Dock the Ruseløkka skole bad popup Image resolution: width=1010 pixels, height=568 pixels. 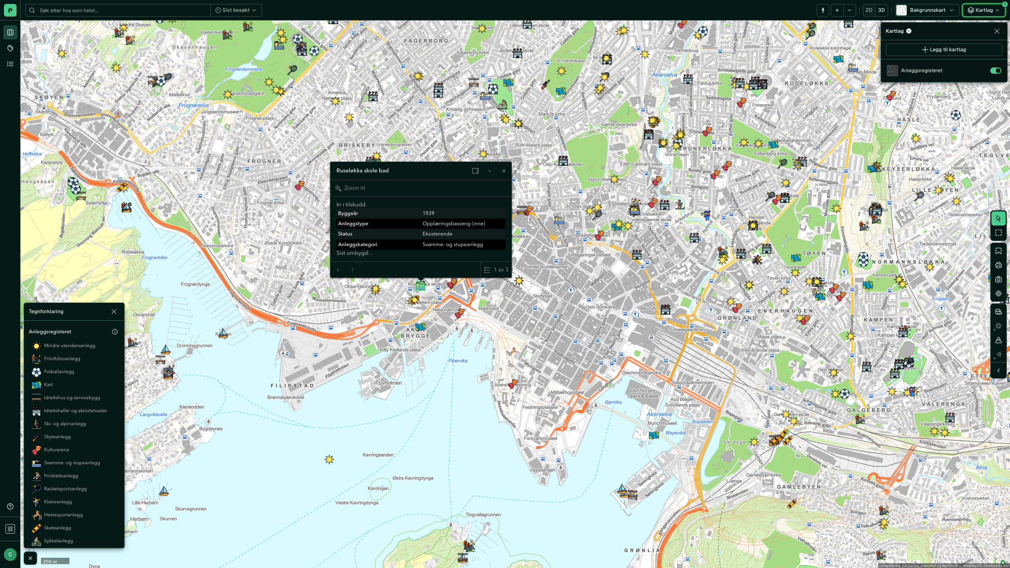[475, 171]
